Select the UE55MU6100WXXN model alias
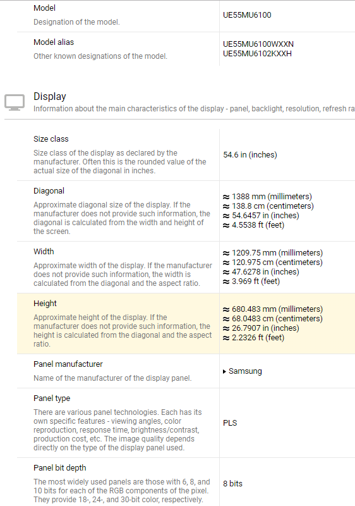 click(x=258, y=44)
